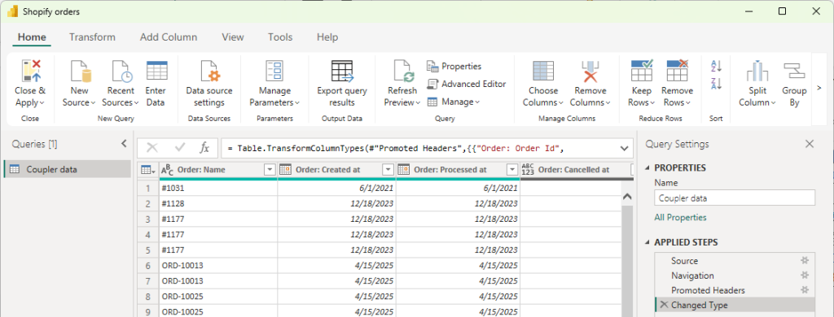Select row number 2 header

tap(148, 203)
